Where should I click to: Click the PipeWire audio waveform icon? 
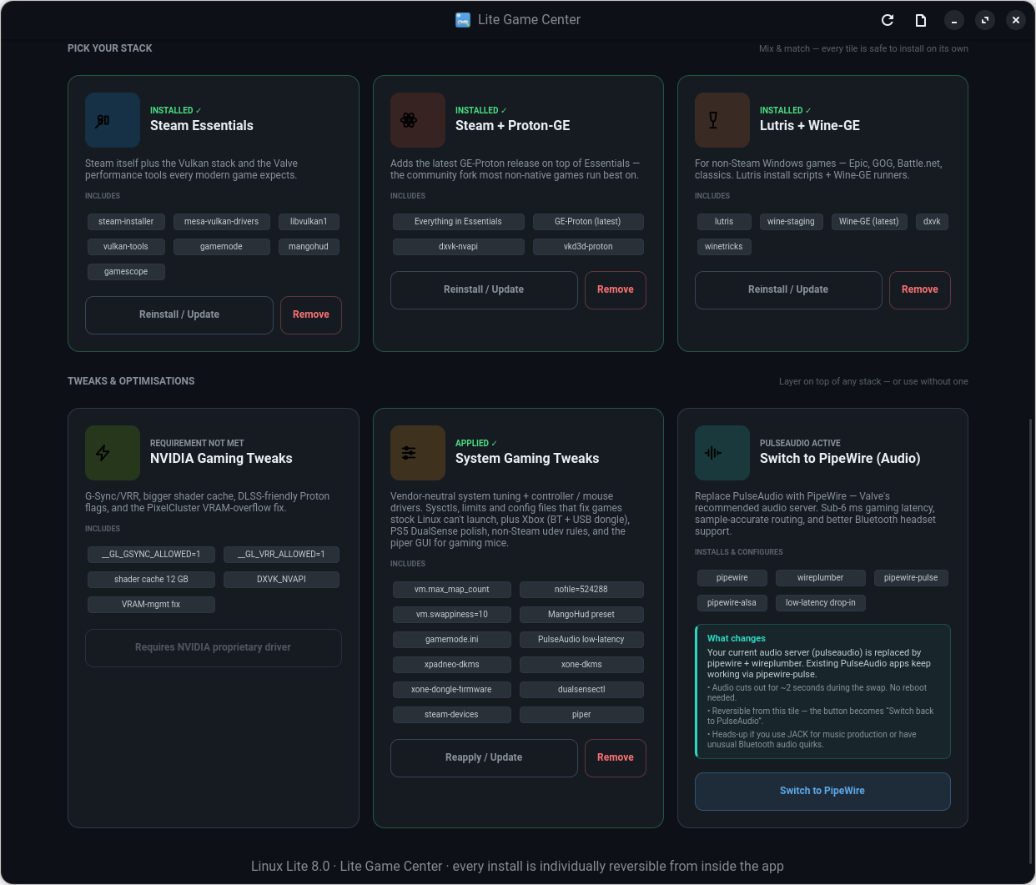[x=722, y=453]
